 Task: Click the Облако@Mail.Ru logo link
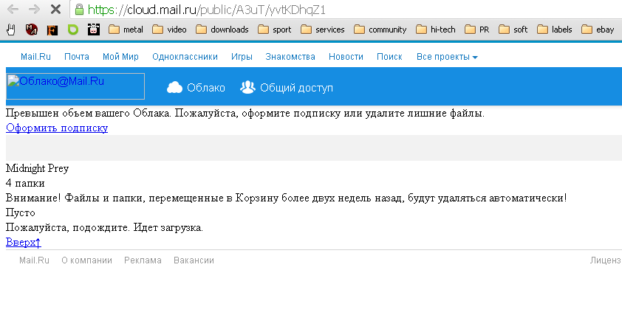tap(75, 86)
